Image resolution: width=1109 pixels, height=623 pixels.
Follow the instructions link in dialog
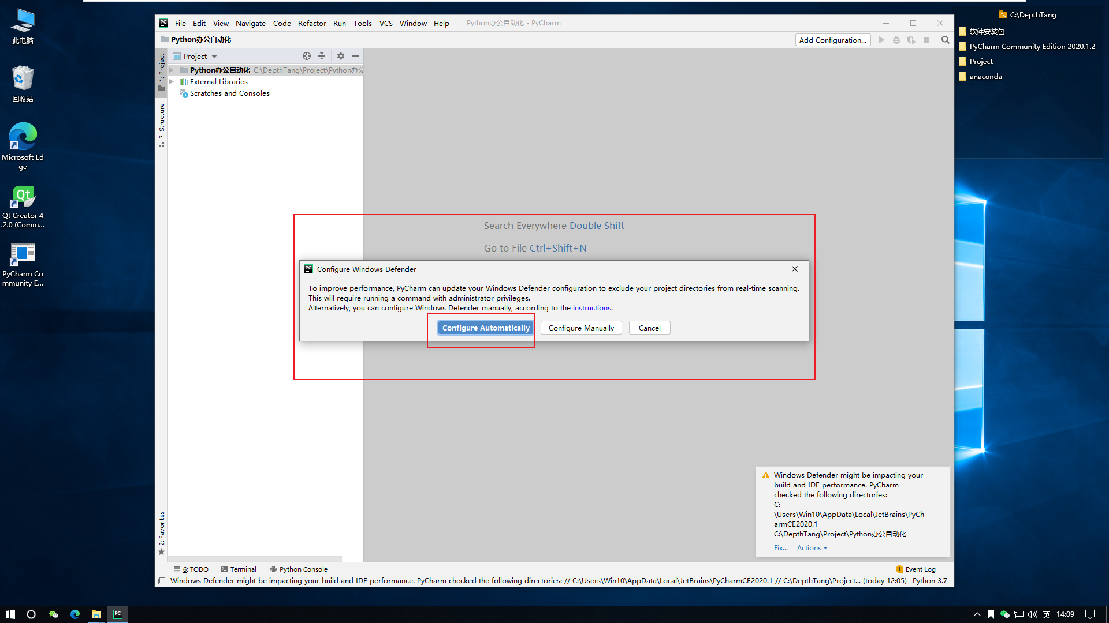(591, 307)
